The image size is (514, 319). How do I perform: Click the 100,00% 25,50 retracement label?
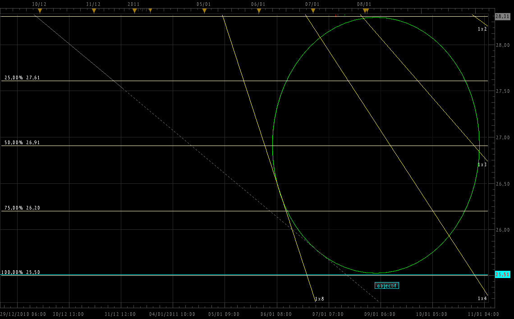(x=21, y=272)
